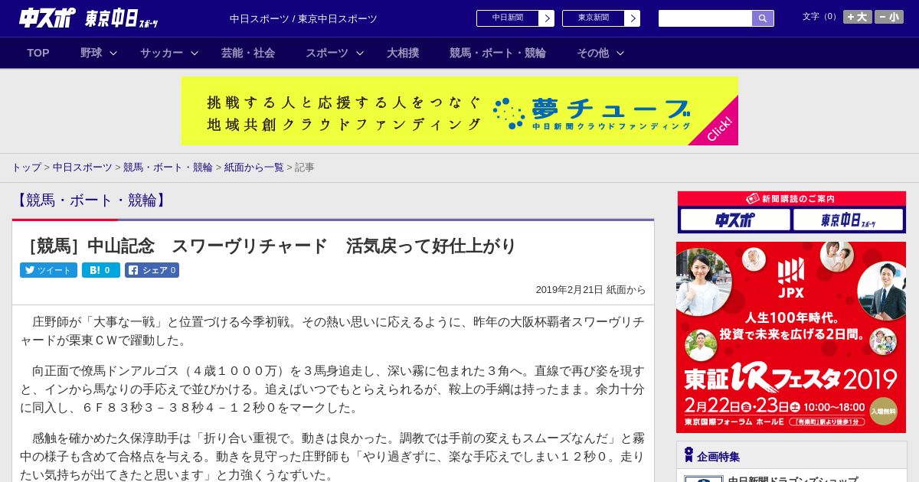Decrease font size with −小 button
The height and width of the screenshot is (482, 919).
(889, 17)
